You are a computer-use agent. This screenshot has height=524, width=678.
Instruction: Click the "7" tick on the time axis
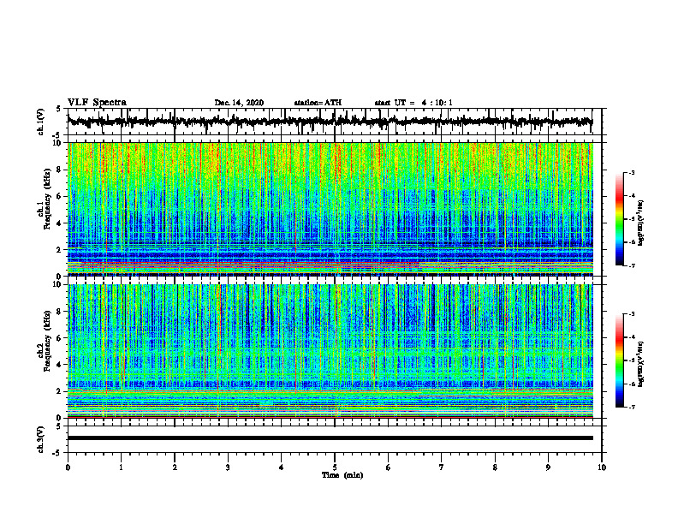(442, 467)
